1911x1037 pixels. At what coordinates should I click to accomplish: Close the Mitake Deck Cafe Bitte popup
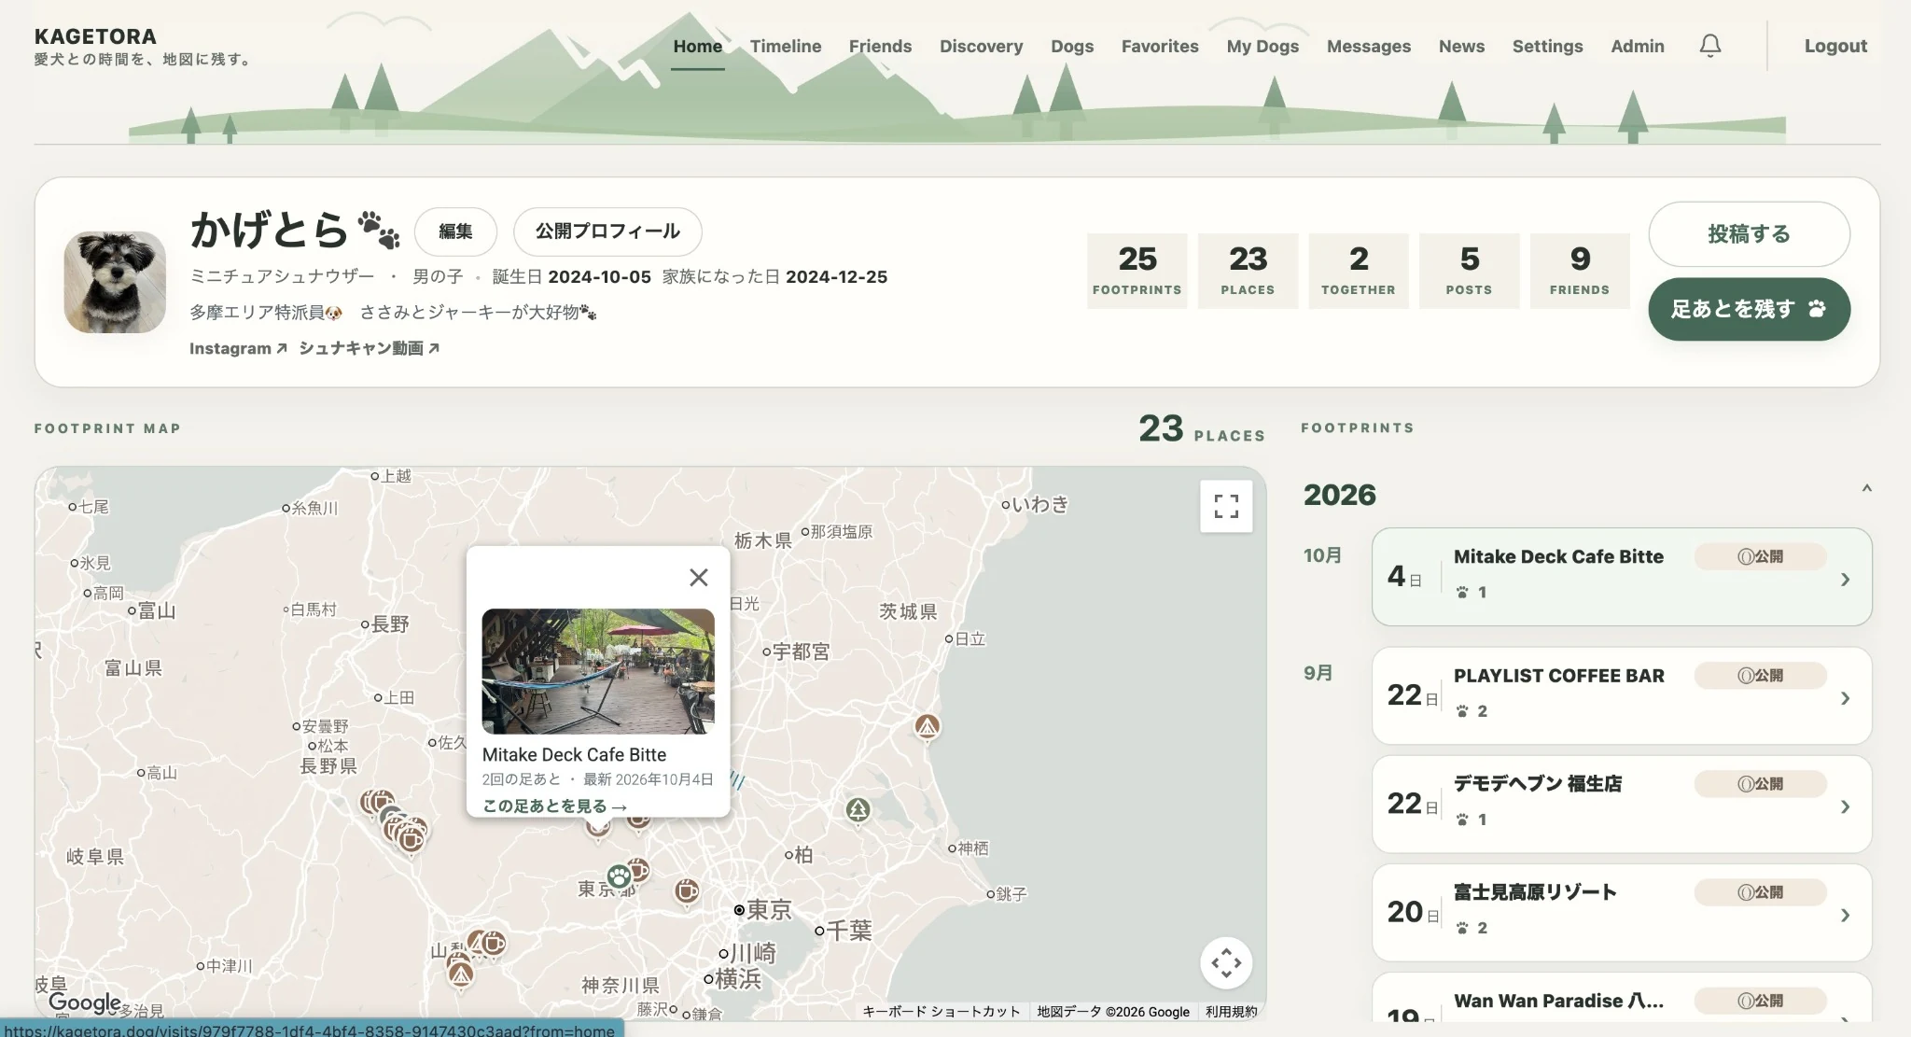698,578
